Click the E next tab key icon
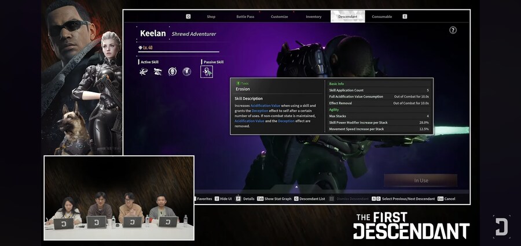Viewport: 521px width, 246px height. click(x=405, y=17)
